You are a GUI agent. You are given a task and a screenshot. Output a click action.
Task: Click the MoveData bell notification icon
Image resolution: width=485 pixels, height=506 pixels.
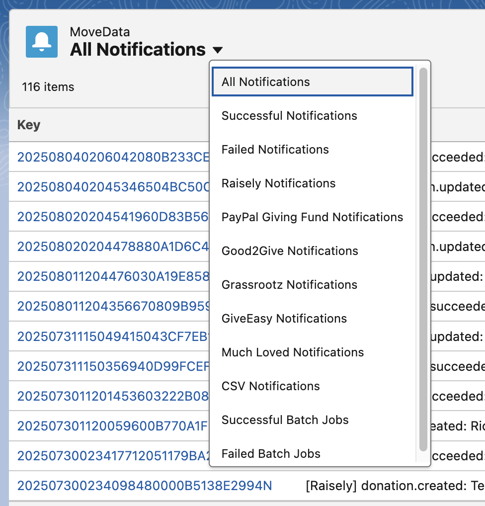42,42
